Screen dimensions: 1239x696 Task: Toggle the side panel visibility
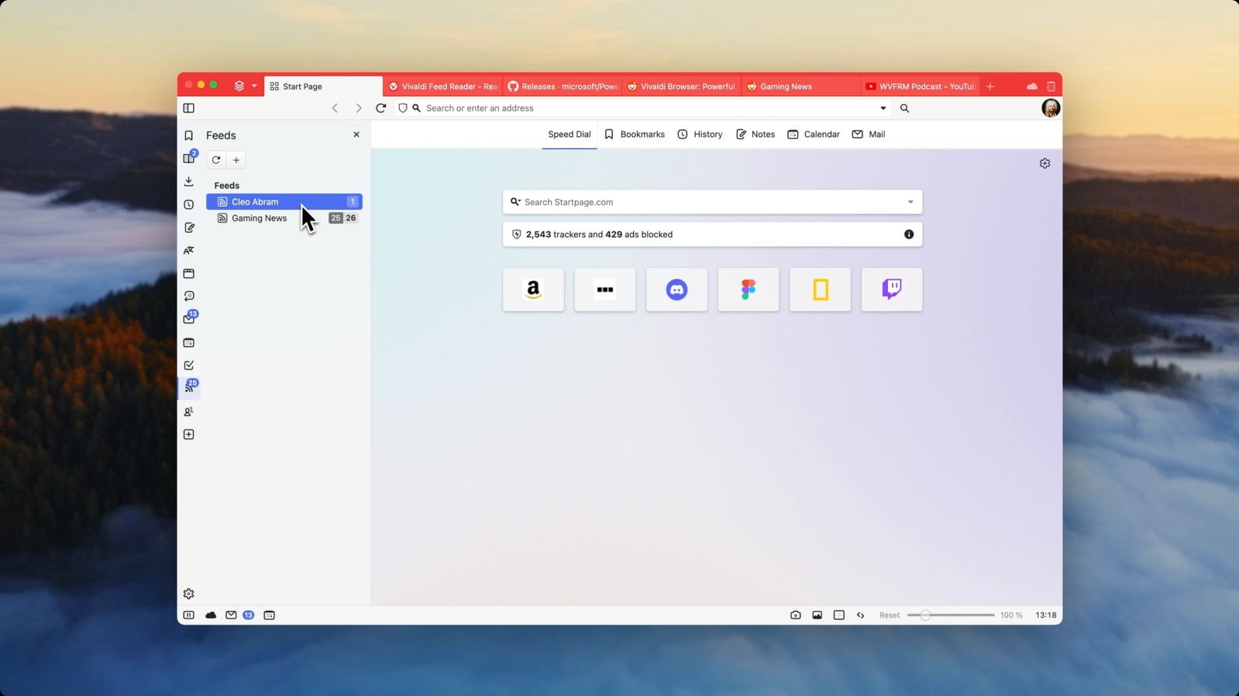pyautogui.click(x=188, y=108)
